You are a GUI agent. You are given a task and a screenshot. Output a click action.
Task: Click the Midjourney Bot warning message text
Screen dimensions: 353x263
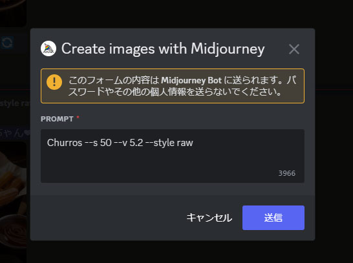point(182,86)
